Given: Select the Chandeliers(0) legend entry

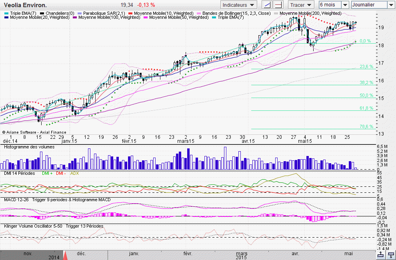Looking at the screenshot, I should point(57,13).
